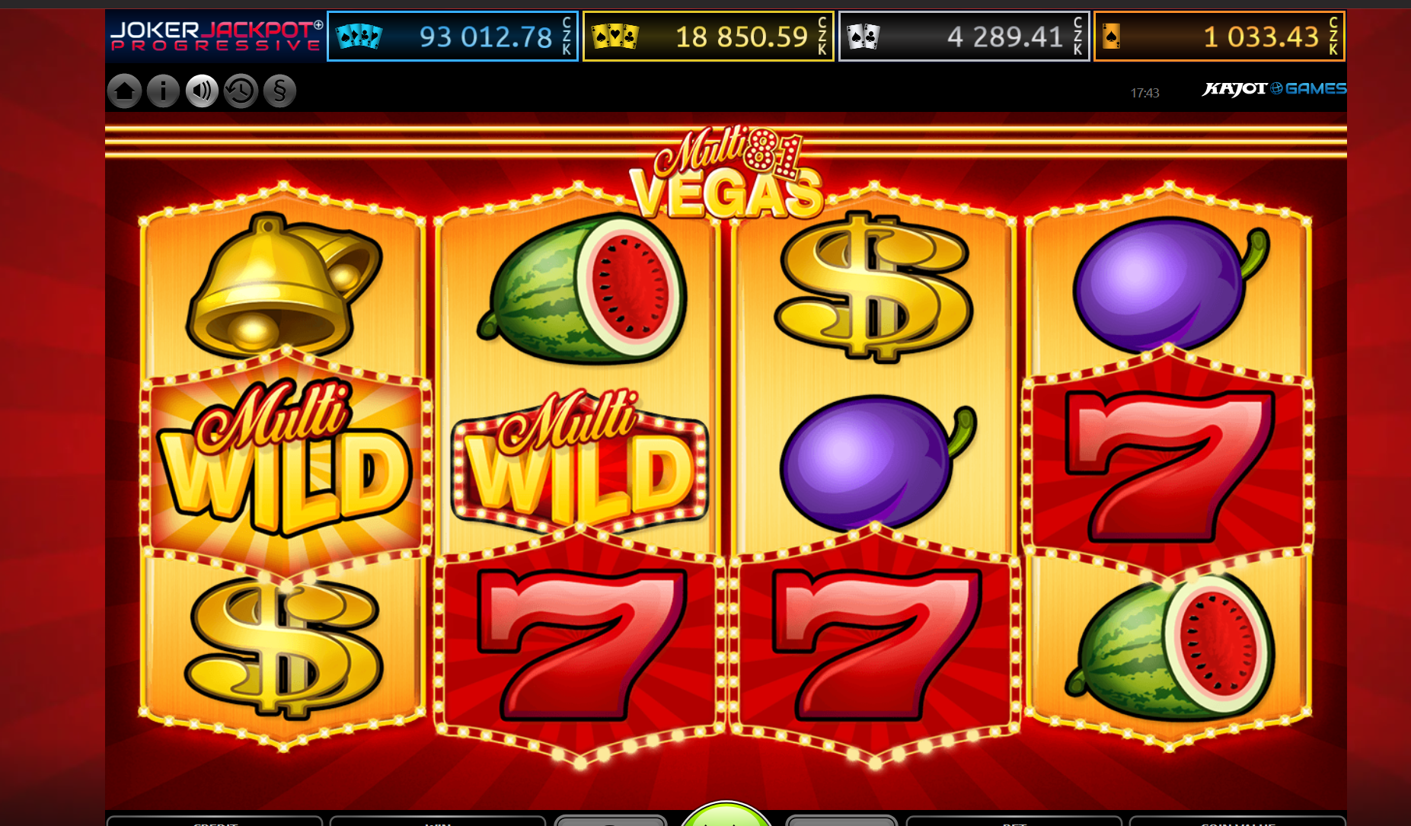Open the Kajot Games logo link
Screen dimensions: 1411x826
point(1274,89)
